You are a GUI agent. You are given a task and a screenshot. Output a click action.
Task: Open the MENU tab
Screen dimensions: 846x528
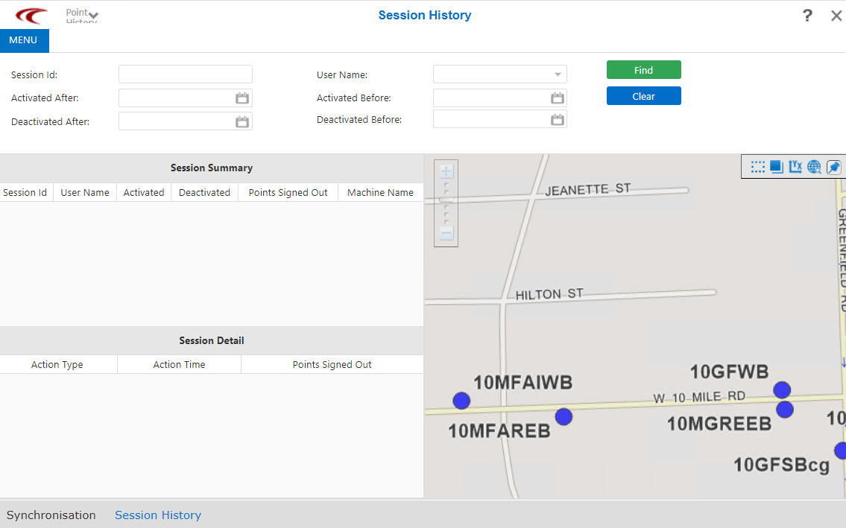(x=24, y=40)
